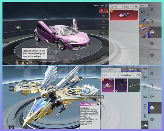The height and width of the screenshot is (131, 164).
Task: Tap the play preview icon under car
Action: pos(18,62)
